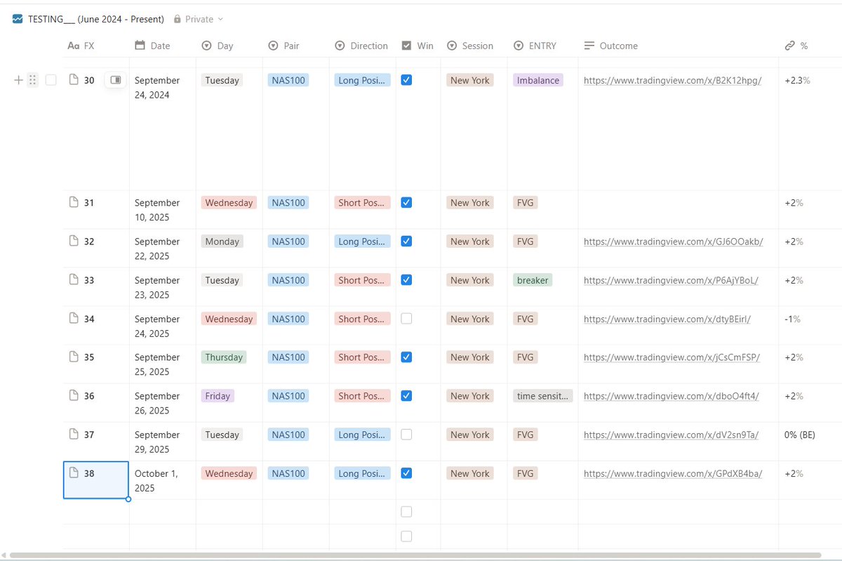
Task: Open New York session tag row 37
Action: (470, 434)
